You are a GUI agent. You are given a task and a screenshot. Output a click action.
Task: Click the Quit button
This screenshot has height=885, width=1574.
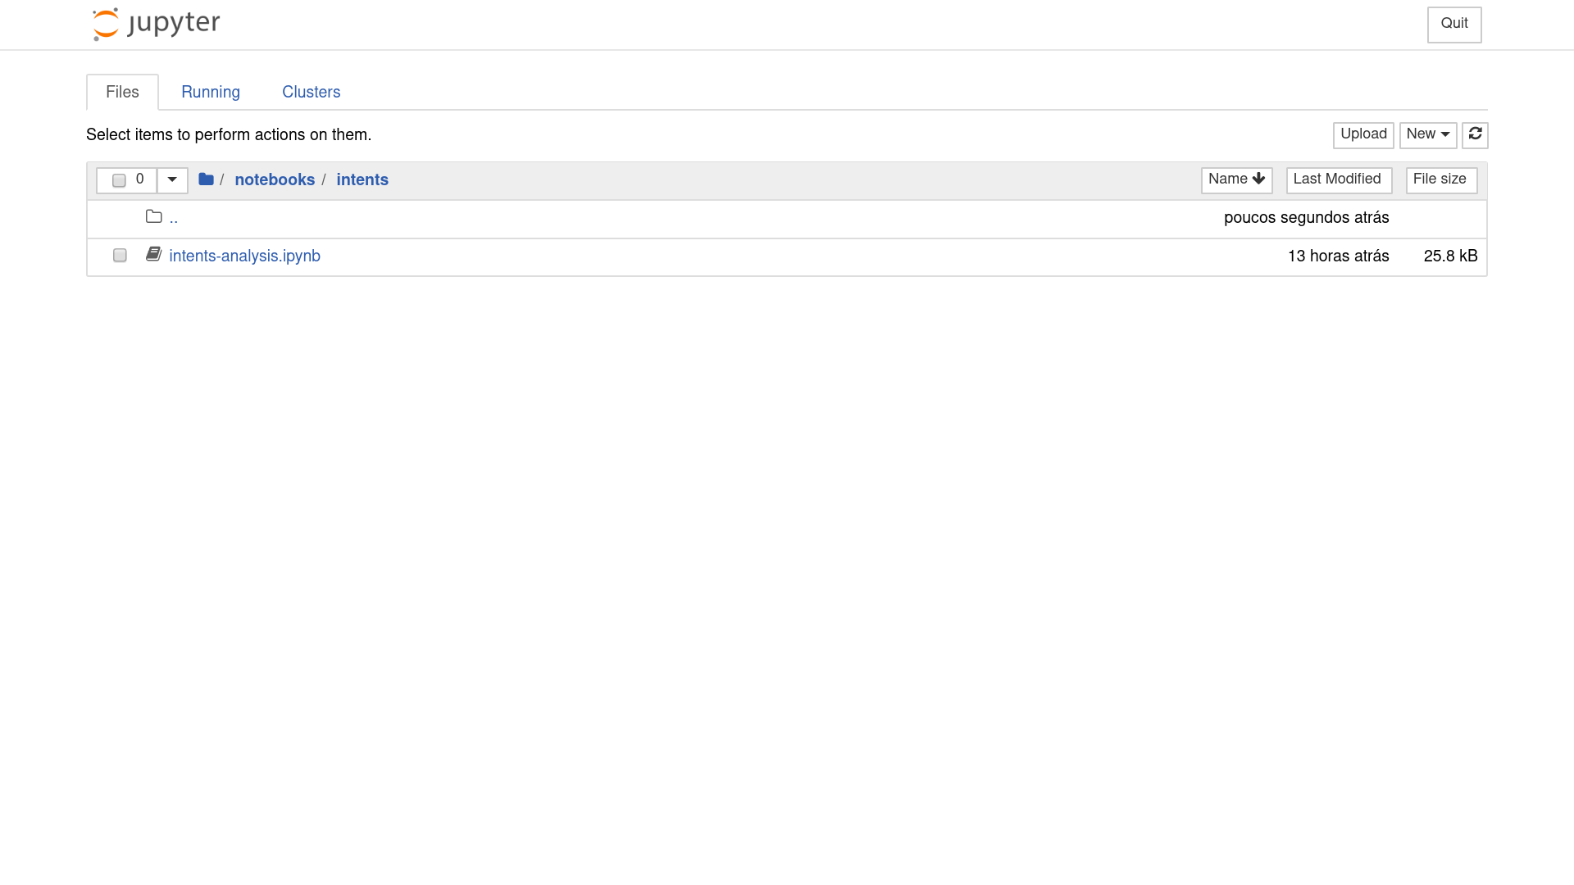(x=1454, y=24)
